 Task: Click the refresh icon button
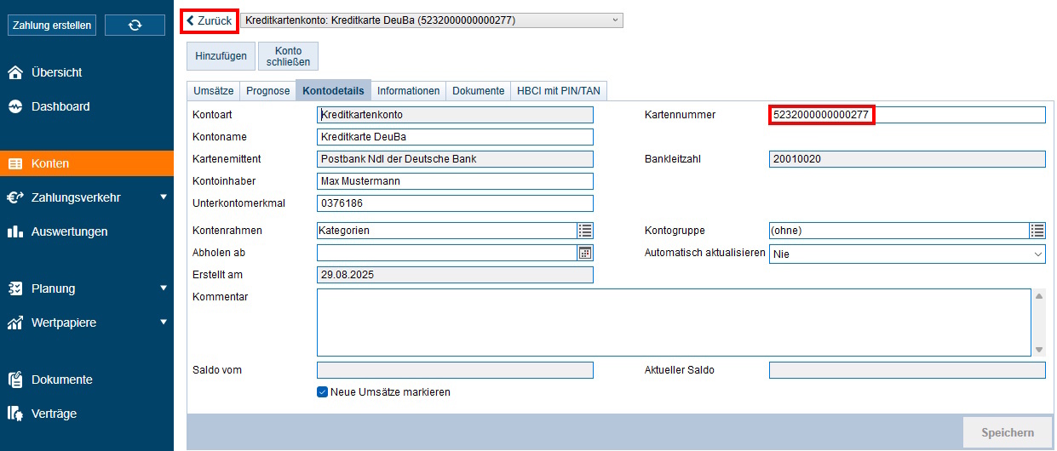(x=135, y=26)
